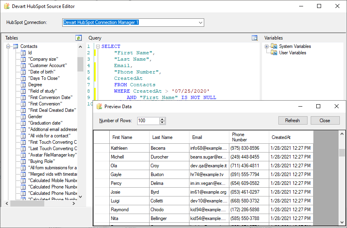The image size is (347, 228).
Task: Select the "Date of birth" field in tree
Action: point(42,72)
